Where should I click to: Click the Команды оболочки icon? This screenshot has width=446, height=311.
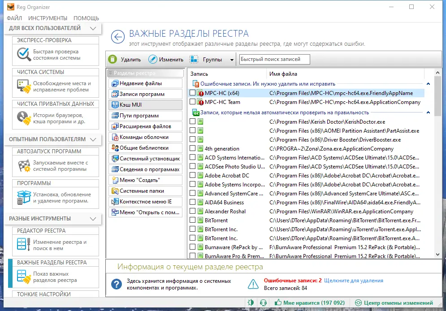(115, 137)
